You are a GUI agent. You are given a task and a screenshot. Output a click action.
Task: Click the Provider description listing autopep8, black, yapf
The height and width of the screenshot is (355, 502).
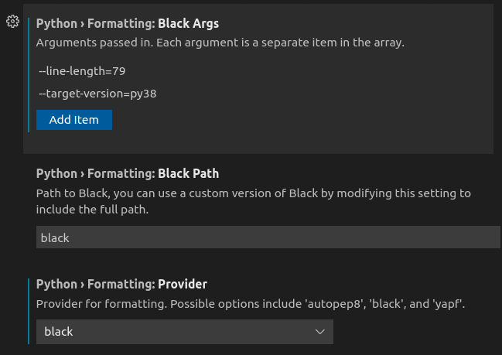click(x=251, y=304)
